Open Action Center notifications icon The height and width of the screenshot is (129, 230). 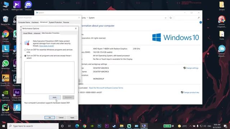[226, 126]
